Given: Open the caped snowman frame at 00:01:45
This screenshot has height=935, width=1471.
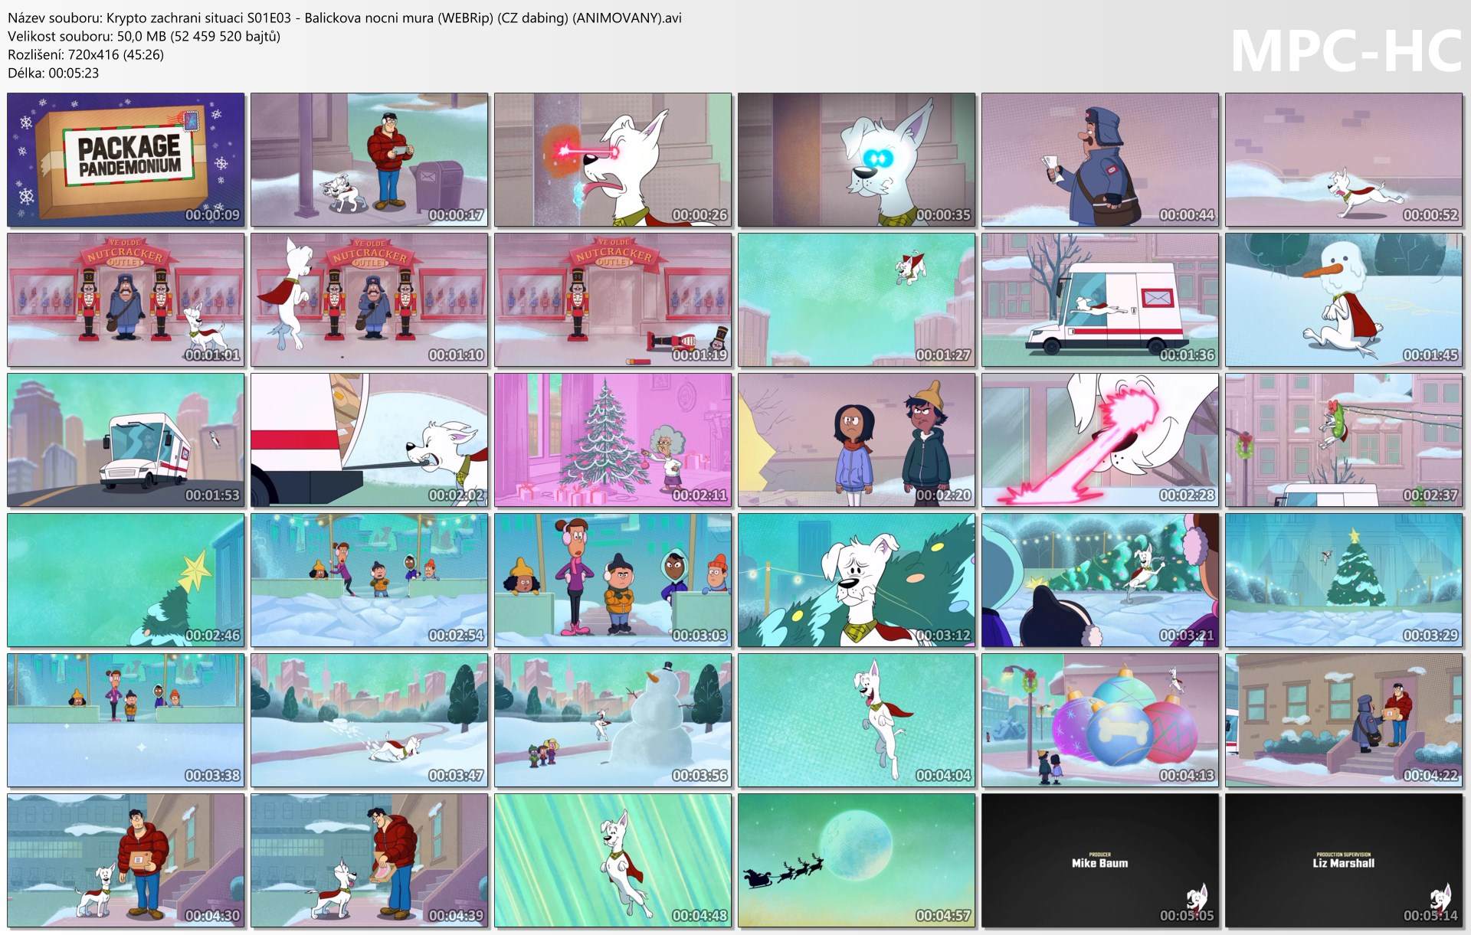Looking at the screenshot, I should point(1344,300).
